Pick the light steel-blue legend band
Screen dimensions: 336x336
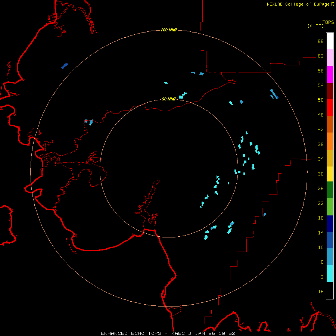330,257
